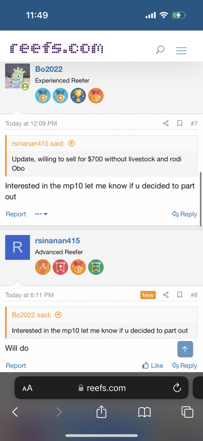This screenshot has height=441, width=203.
Task: Open the hamburger navigation menu
Action: pos(181,51)
